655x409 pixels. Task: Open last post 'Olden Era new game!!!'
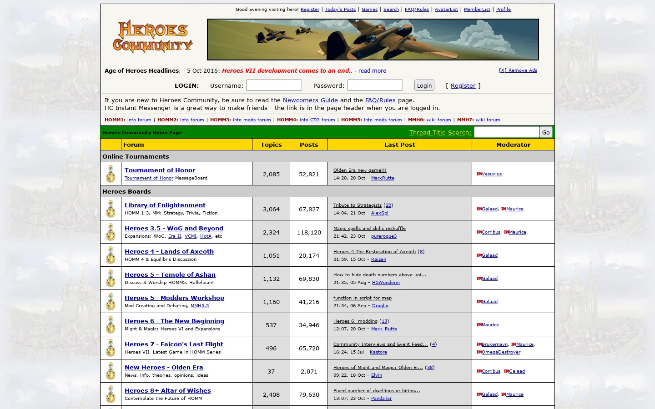pos(360,170)
